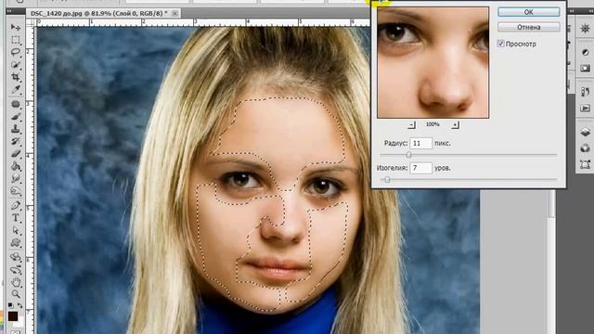594x334 pixels.
Task: Open the History panel icon
Action: point(585,92)
